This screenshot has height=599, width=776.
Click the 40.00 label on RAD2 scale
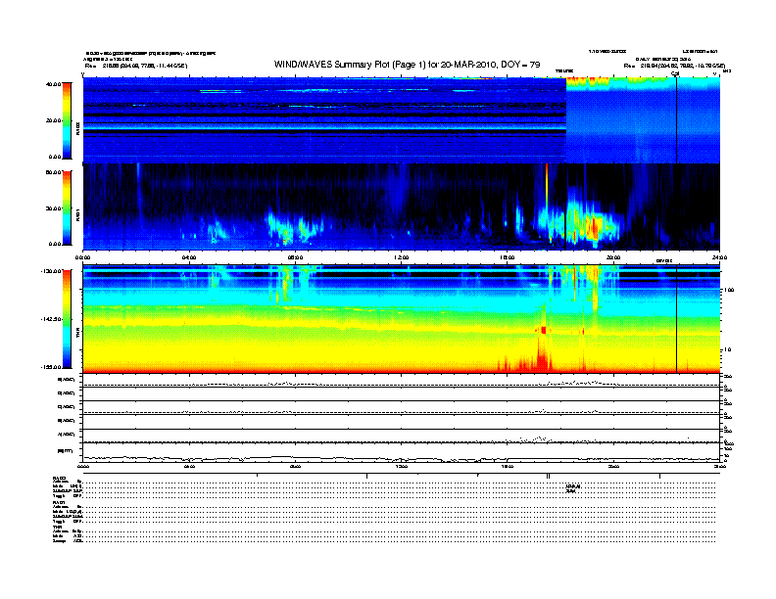click(x=53, y=84)
